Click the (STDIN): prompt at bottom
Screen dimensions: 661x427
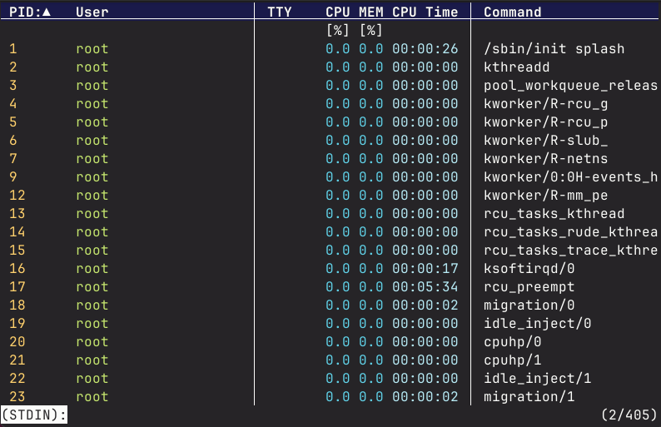coord(34,414)
